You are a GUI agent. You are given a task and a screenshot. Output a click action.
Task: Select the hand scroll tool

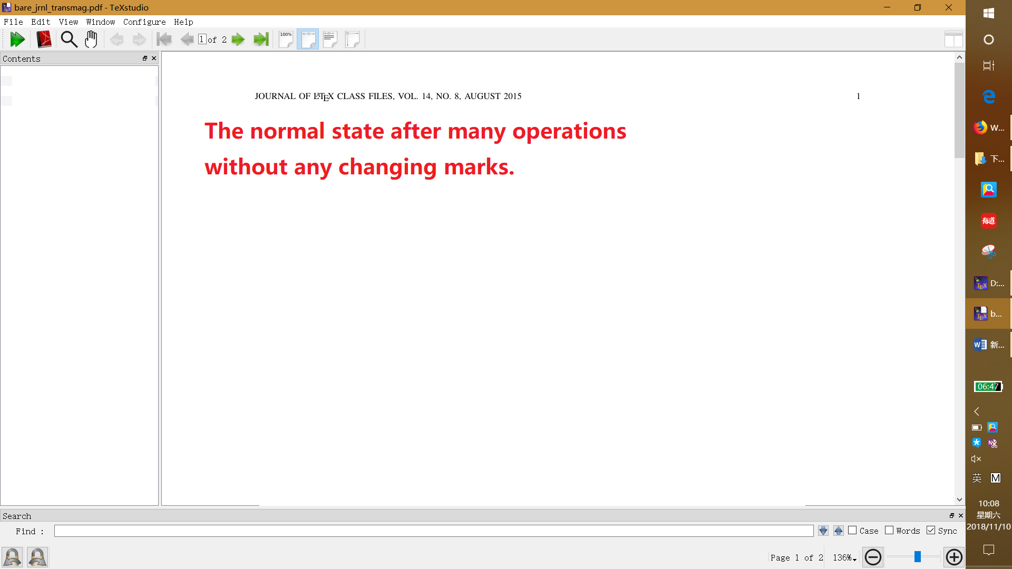(91, 40)
